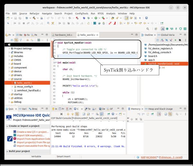Switch to the hardware_init.c editor tab
This screenshot has height=166, width=193.
point(64,35)
